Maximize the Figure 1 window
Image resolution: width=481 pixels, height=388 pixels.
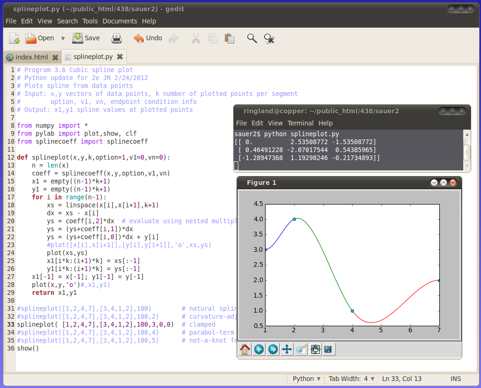444,183
